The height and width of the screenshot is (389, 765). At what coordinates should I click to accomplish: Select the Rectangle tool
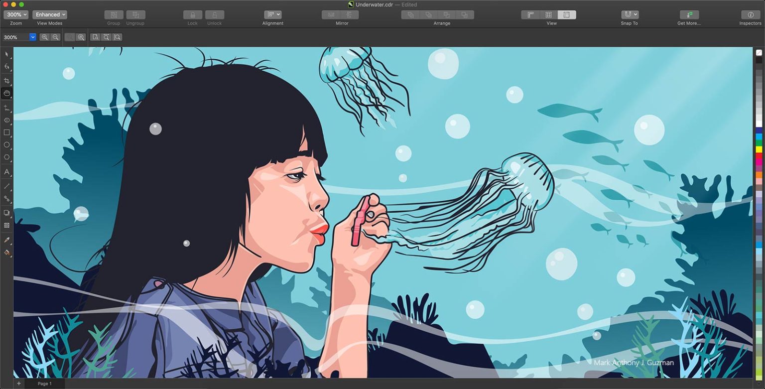[7, 132]
